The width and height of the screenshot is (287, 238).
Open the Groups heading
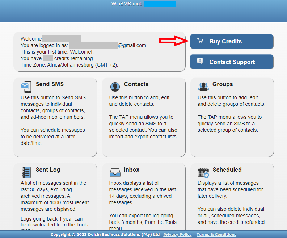[x=223, y=84]
